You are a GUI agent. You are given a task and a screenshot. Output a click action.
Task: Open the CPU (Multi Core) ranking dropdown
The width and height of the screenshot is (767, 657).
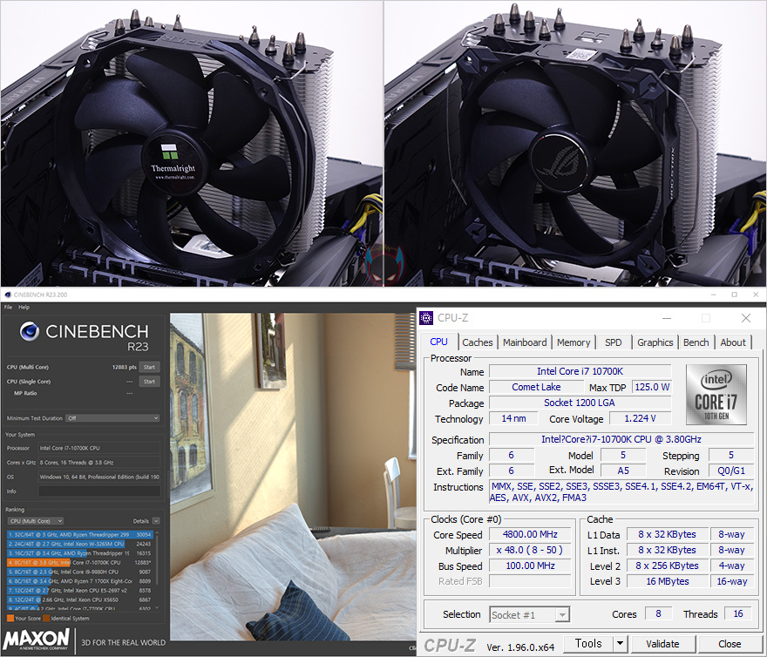[36, 521]
